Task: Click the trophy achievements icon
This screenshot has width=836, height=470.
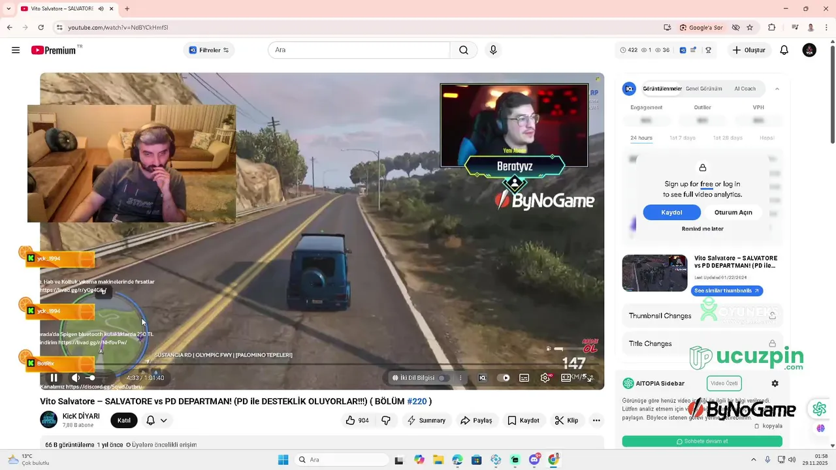Action: 708,50
